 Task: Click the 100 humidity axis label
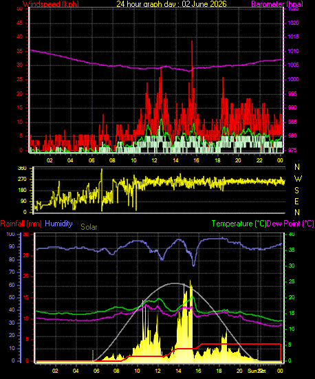(10, 235)
